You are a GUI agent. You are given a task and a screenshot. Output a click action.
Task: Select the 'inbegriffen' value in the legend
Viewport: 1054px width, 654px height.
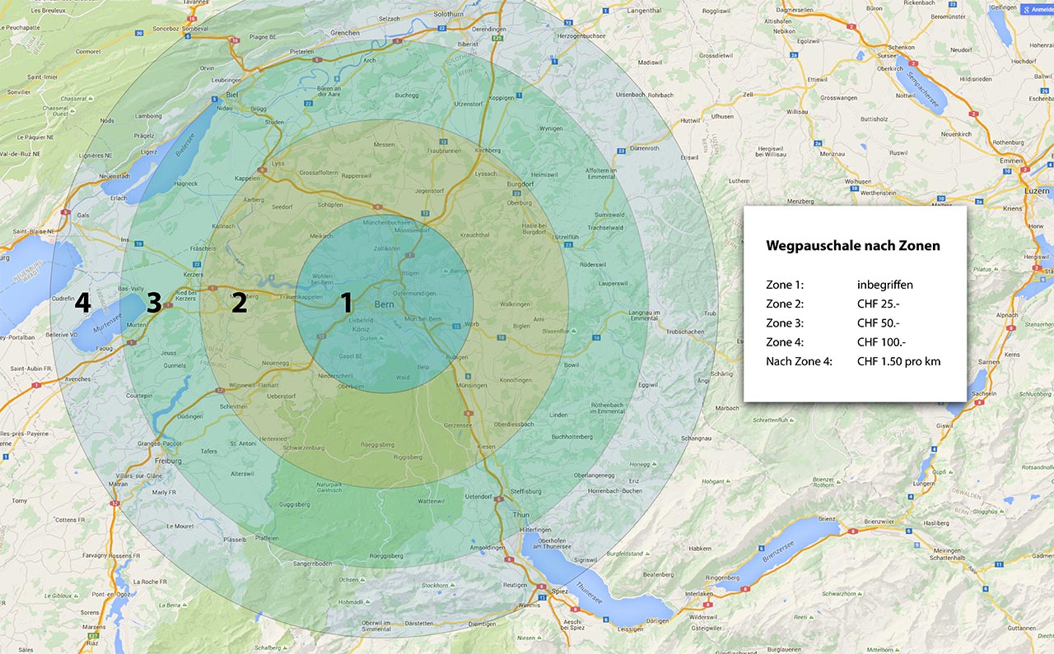pos(885,285)
